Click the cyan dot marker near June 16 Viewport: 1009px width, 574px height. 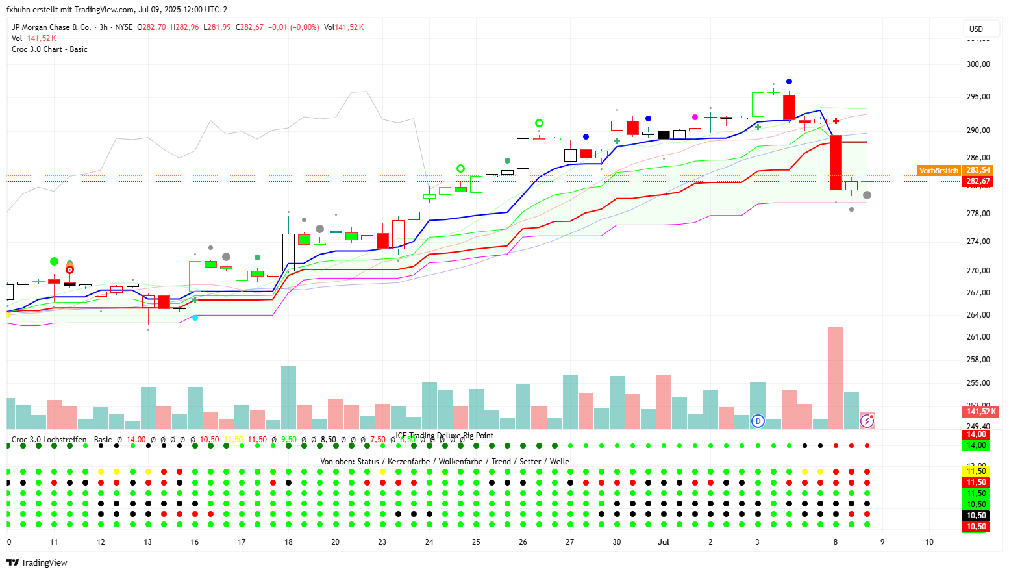[195, 318]
